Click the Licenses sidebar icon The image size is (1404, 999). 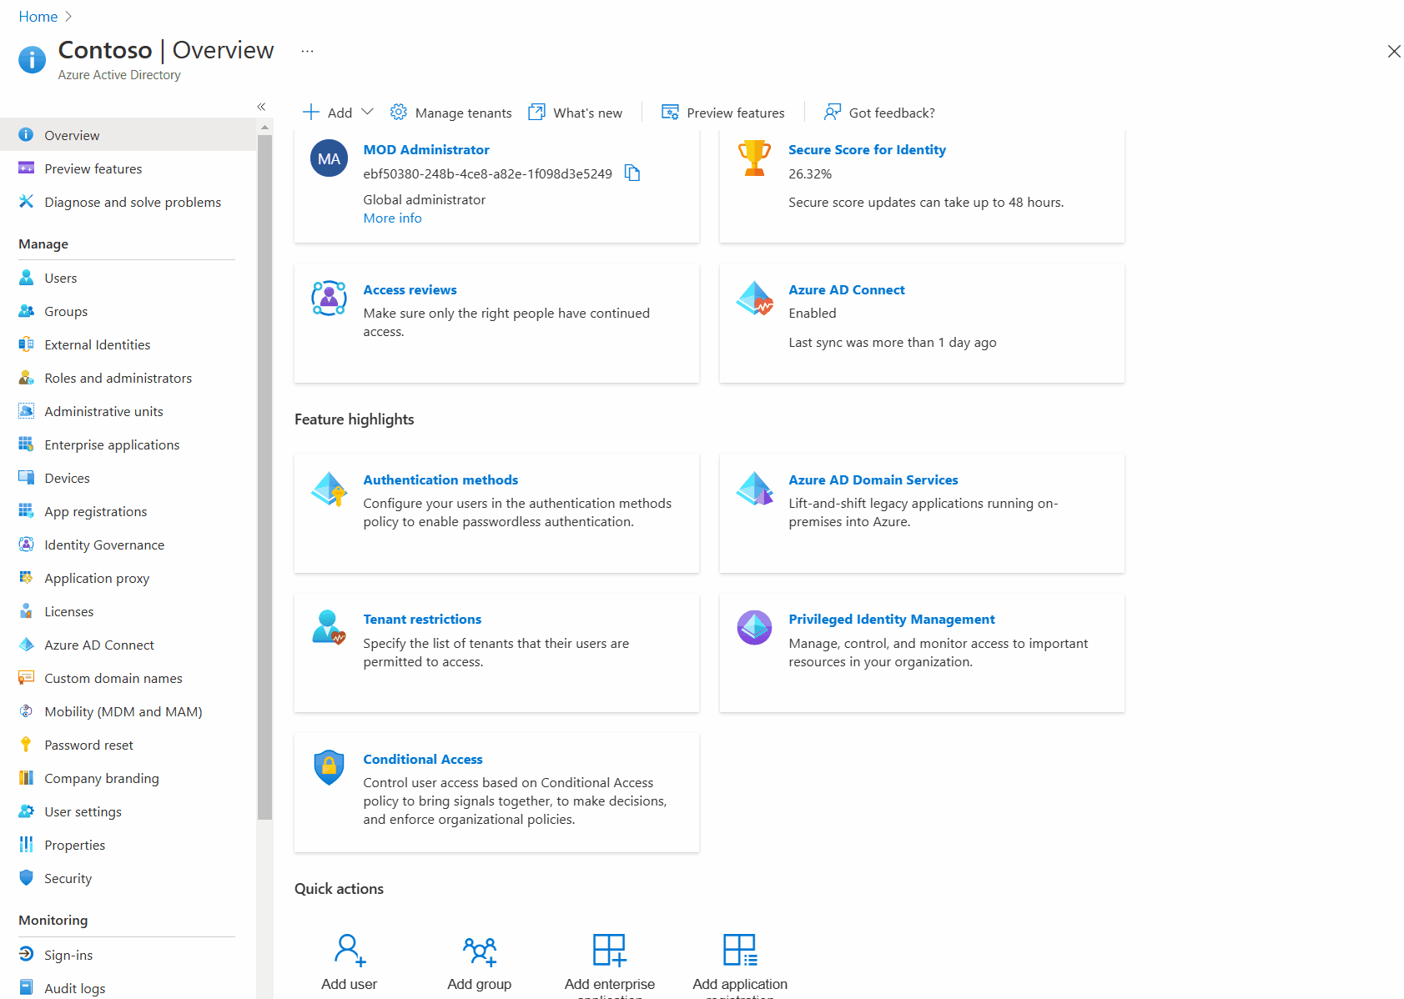(27, 611)
